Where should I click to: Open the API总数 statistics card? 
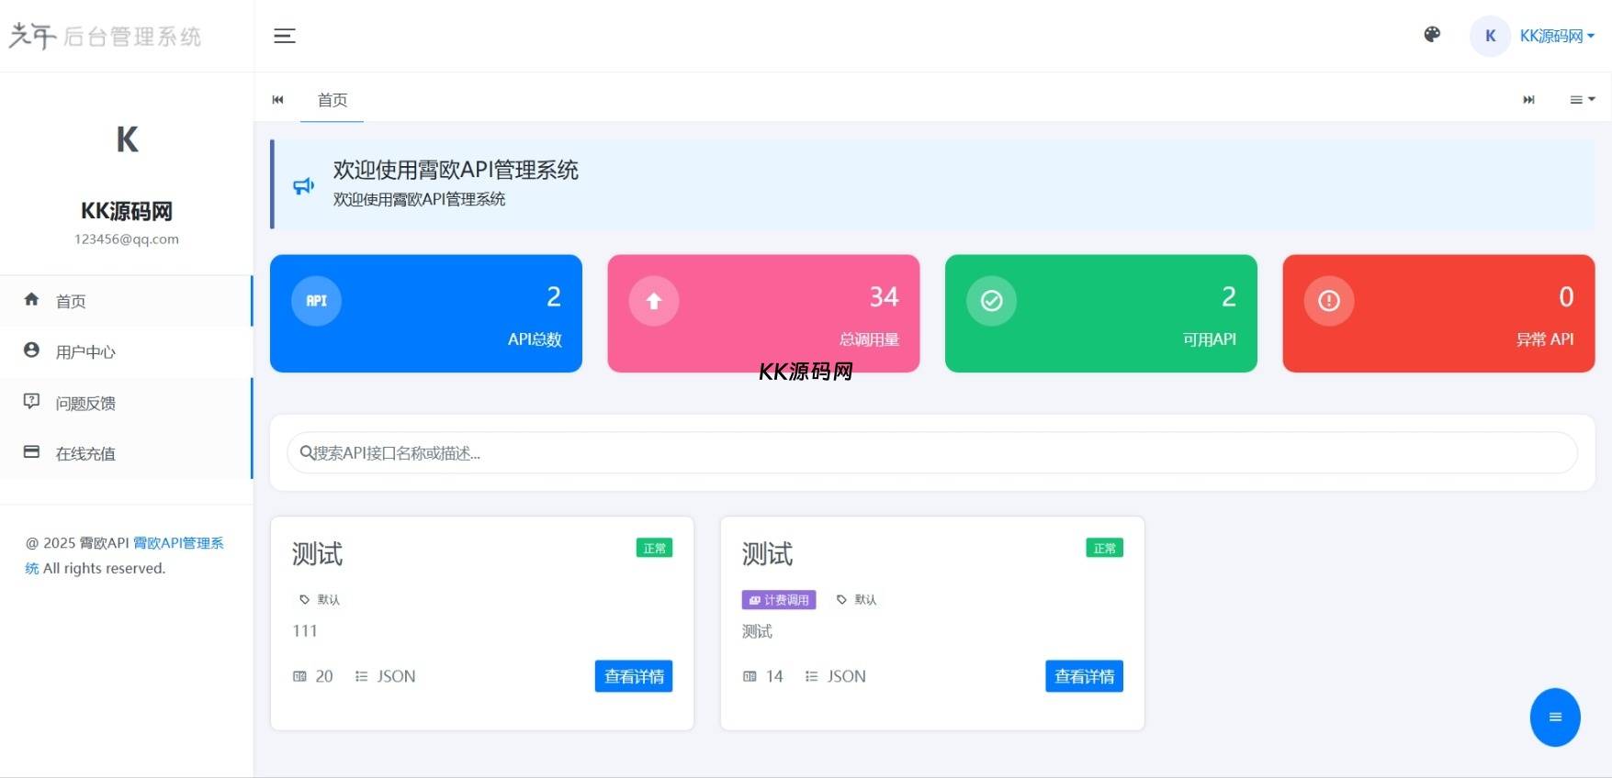coord(426,314)
